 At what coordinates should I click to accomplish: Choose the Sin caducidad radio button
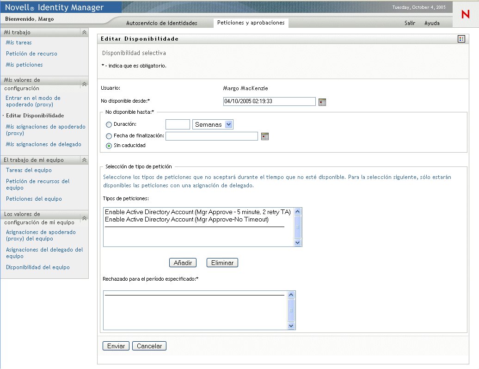tap(109, 146)
